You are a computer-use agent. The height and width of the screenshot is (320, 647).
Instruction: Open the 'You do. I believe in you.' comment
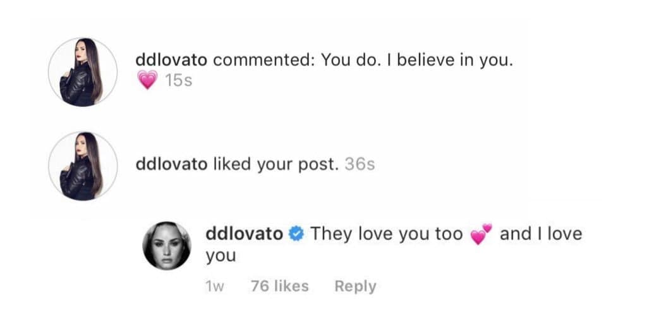[417, 61]
